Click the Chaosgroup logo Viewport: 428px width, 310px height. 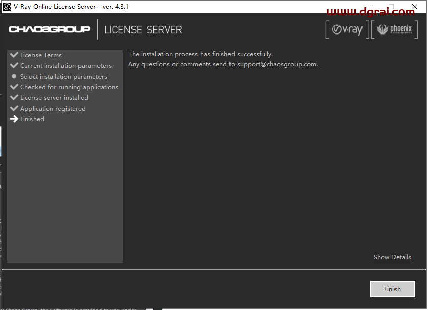click(50, 29)
